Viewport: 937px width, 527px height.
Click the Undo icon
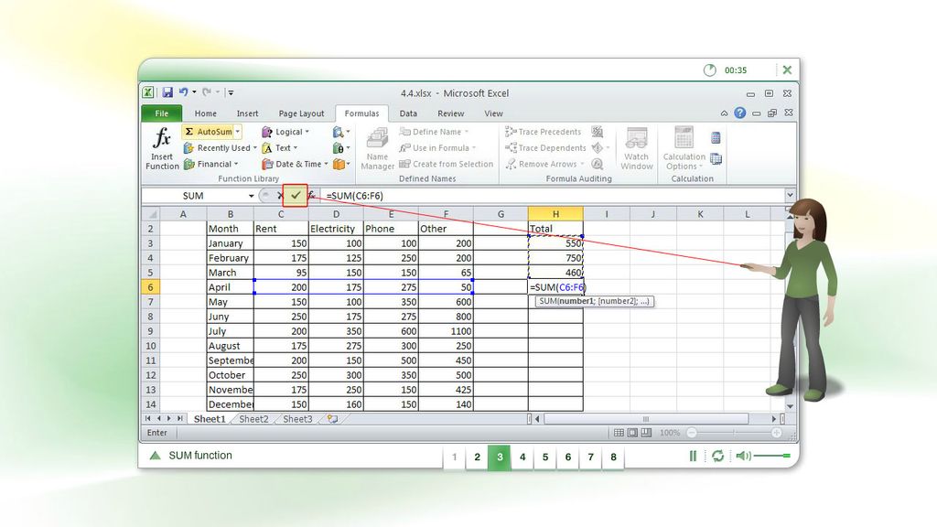click(183, 92)
